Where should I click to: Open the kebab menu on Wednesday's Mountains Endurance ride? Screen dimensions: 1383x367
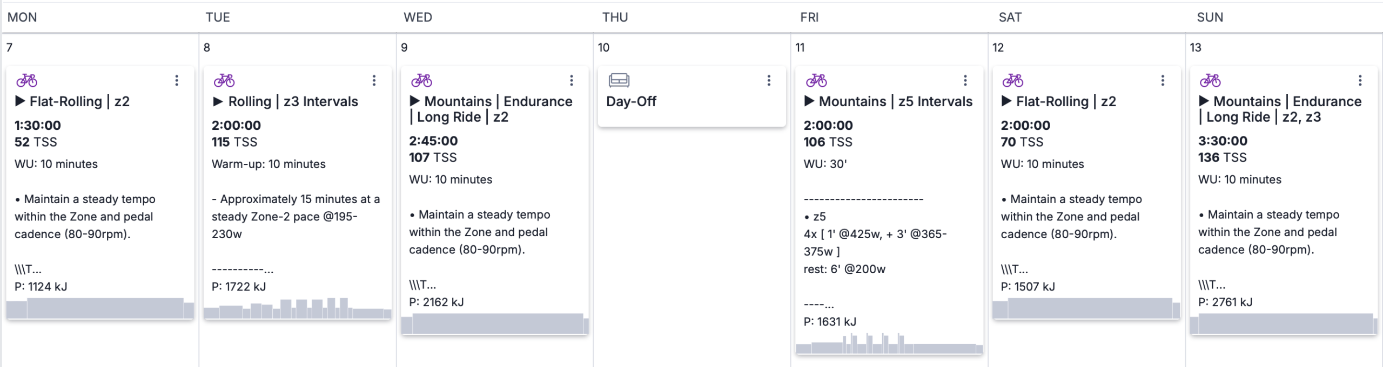point(572,80)
